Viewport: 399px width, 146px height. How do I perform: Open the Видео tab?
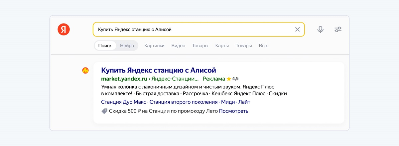coord(178,46)
